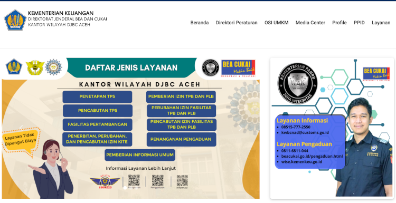Click the Pemberian Informasi Umum box
The height and width of the screenshot is (203, 396).
pos(140,155)
